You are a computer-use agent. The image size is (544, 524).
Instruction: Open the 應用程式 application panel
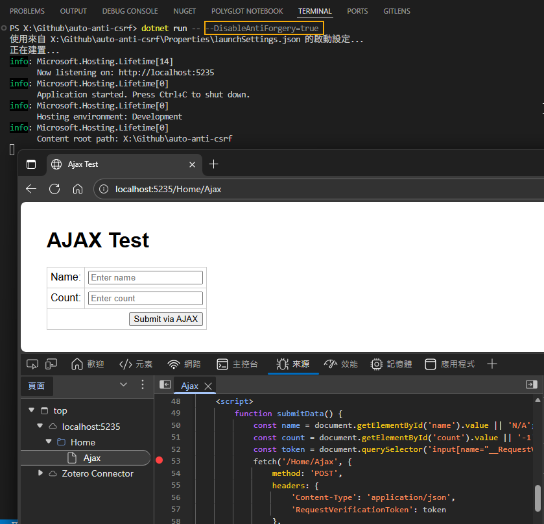[450, 364]
